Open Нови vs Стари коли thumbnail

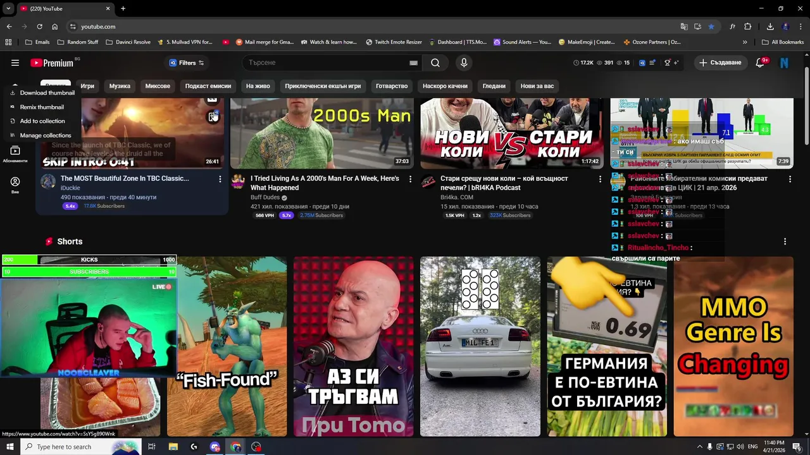pyautogui.click(x=512, y=133)
